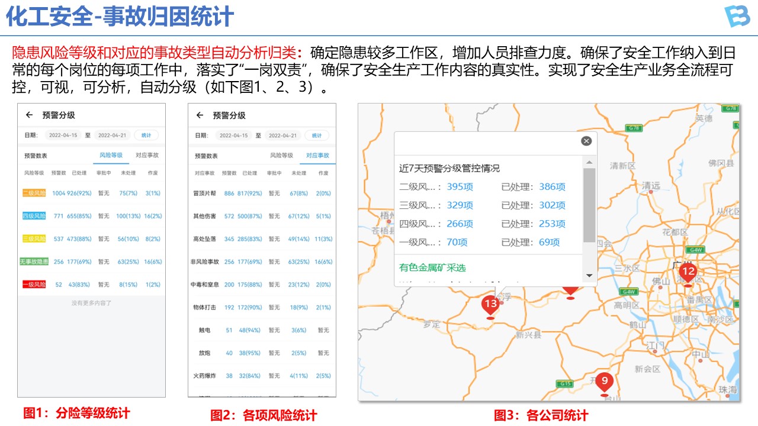Switch to 对应事故 tab in left panel
Viewport: 758px width, 426px height.
147,156
